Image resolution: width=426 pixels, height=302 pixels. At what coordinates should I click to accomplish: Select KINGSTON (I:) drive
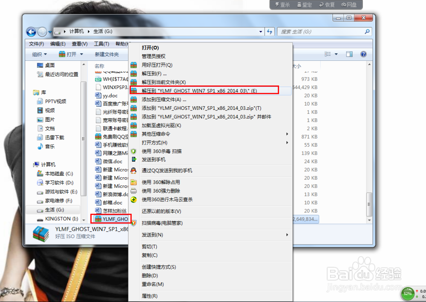(58, 219)
